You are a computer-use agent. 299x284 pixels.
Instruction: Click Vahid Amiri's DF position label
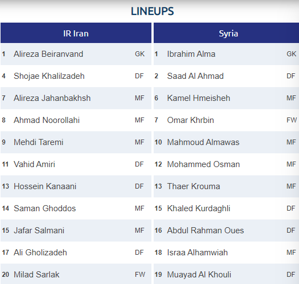139,164
